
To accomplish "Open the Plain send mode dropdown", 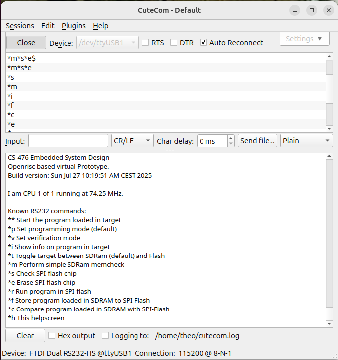I will (x=306, y=141).
